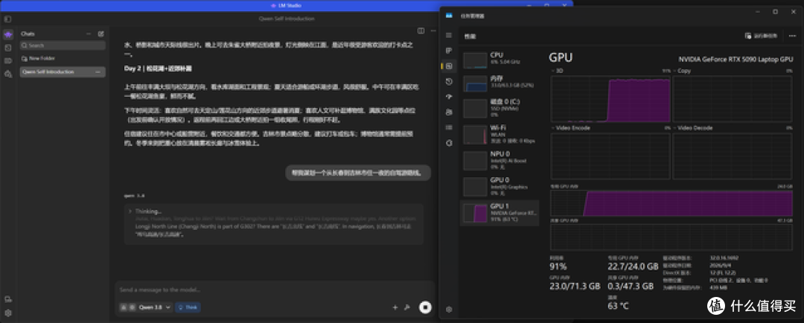
Task: Open the App history icon in Task Manager
Action: pos(449,82)
